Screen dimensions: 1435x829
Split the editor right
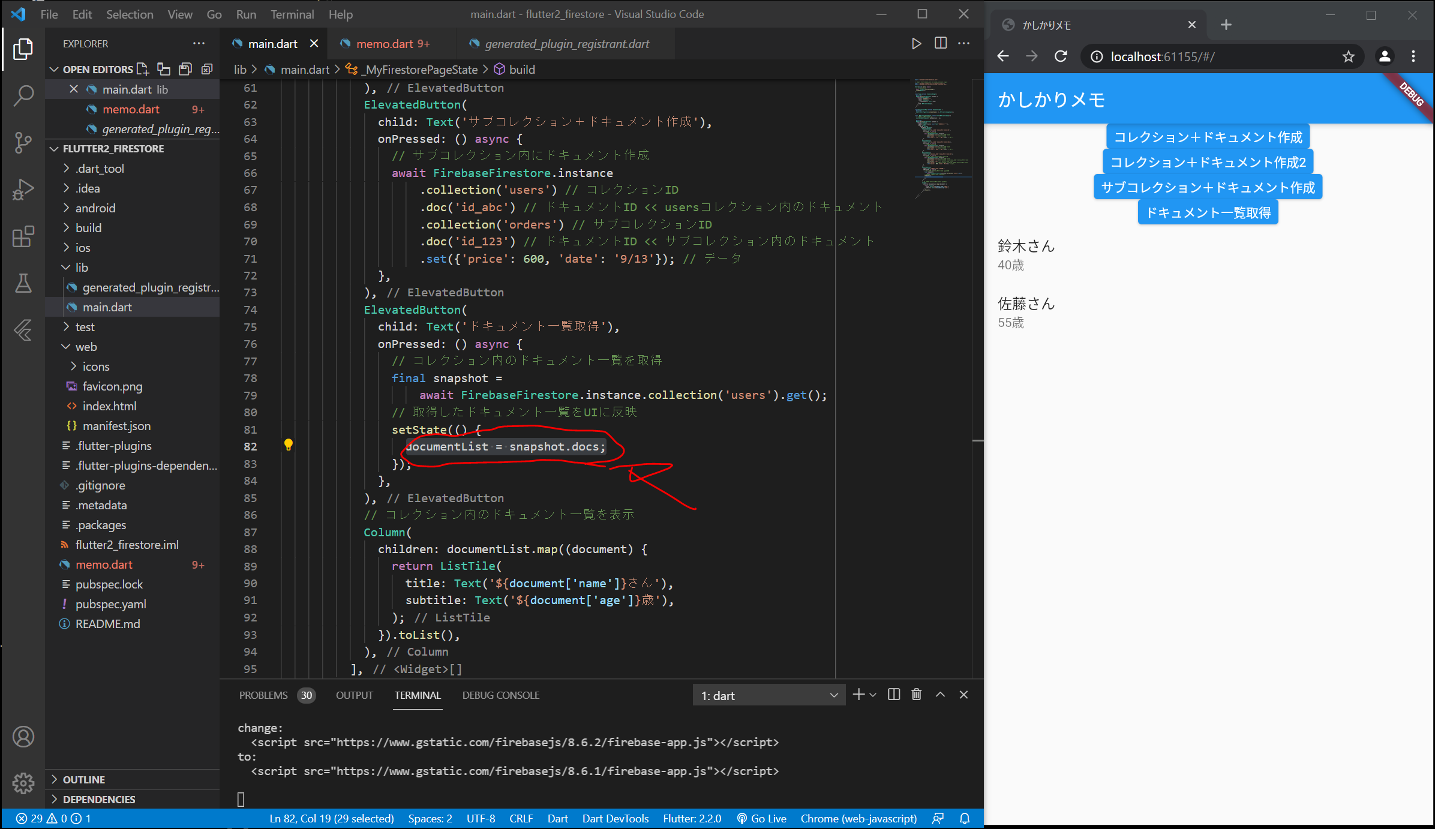pos(940,43)
